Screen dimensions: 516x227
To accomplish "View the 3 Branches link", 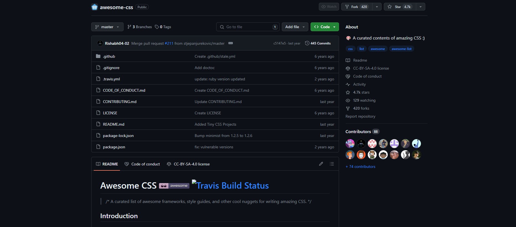I will click(x=140, y=27).
